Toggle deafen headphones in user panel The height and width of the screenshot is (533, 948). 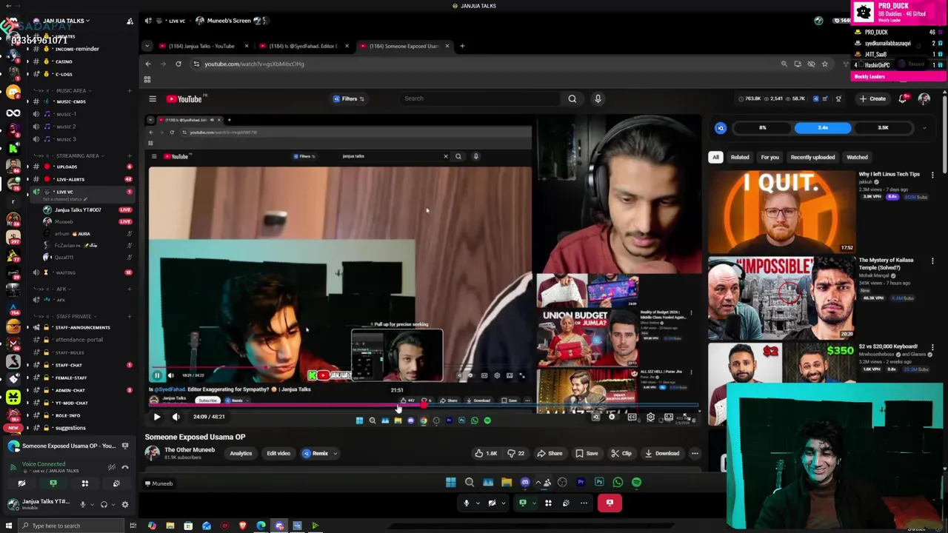click(104, 504)
